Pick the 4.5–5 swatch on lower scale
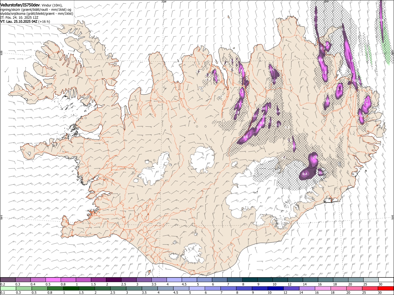Image resolution: width=394 pixels, height=295 pixels. 181,288
